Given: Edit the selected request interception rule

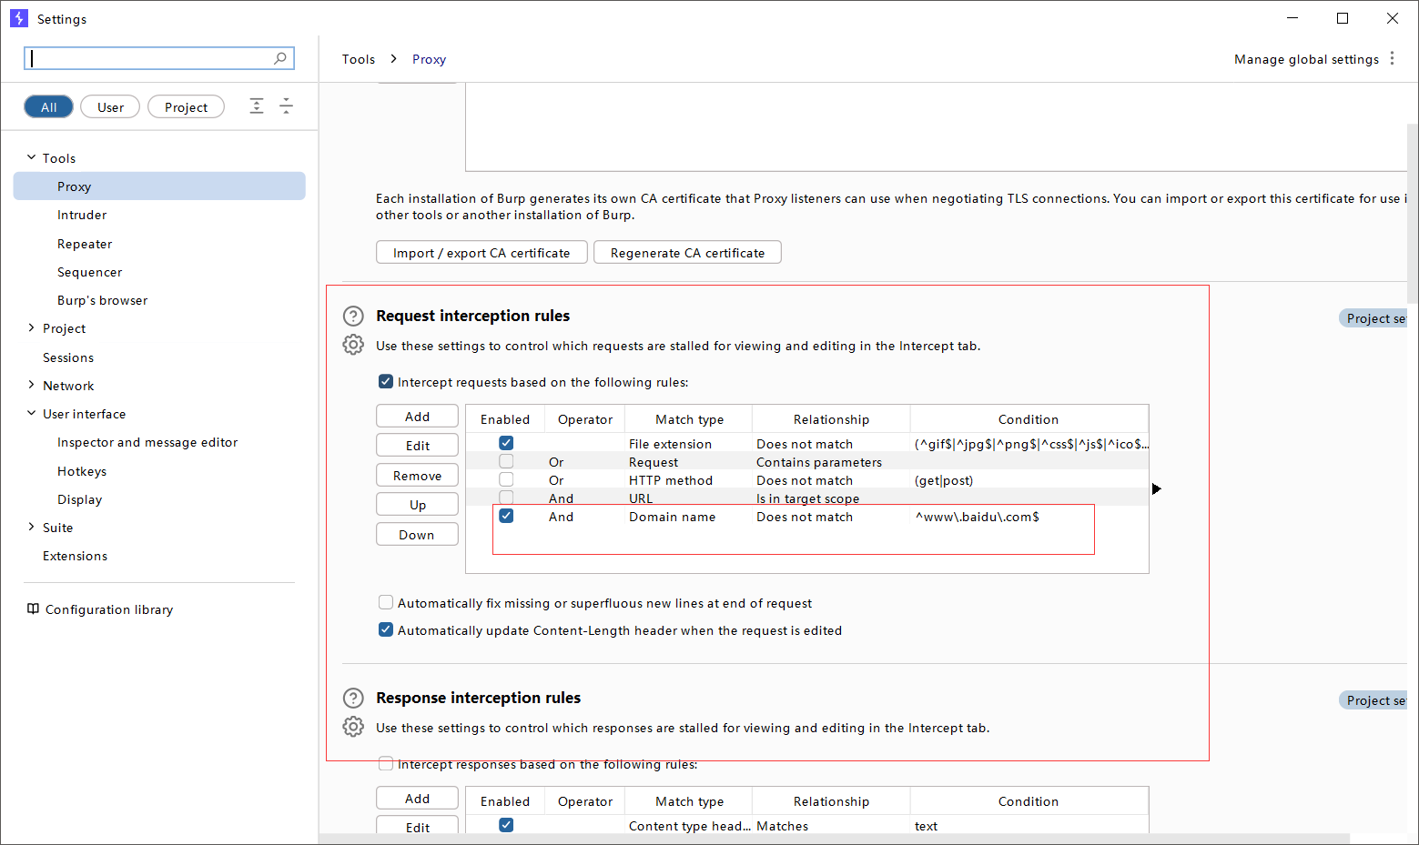Looking at the screenshot, I should point(417,445).
